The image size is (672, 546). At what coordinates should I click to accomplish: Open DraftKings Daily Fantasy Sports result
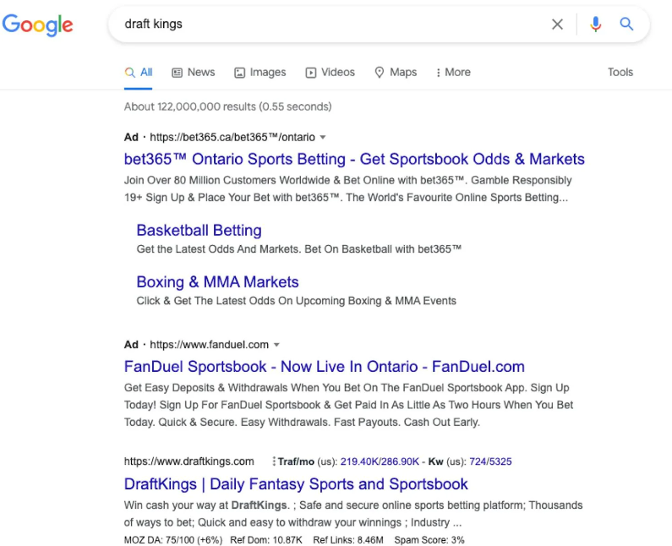(x=296, y=483)
